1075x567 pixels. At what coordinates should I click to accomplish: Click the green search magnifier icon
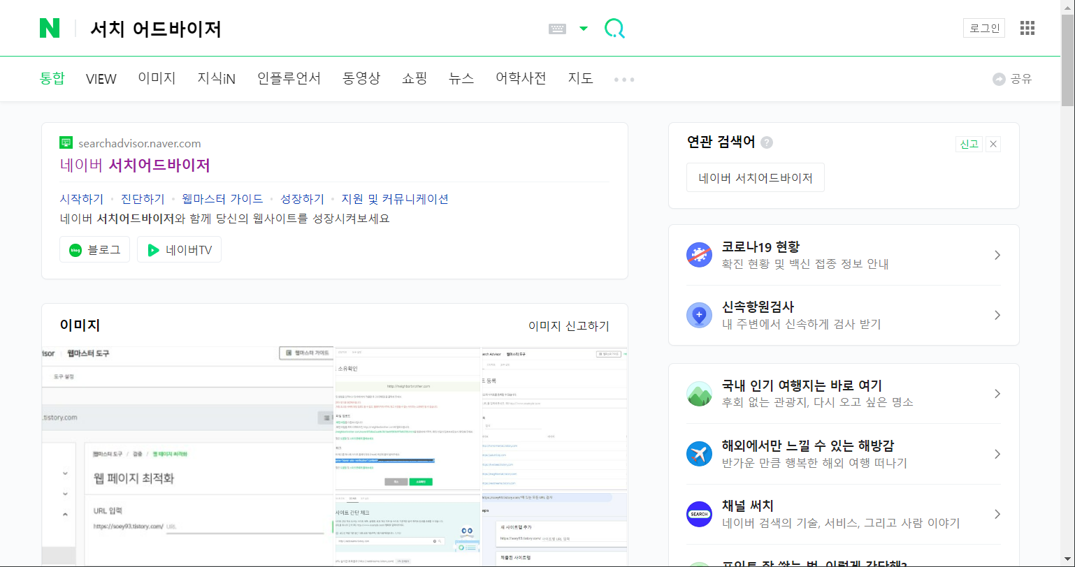pyautogui.click(x=614, y=29)
